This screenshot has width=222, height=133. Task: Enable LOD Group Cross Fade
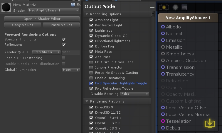[x=91, y=62]
